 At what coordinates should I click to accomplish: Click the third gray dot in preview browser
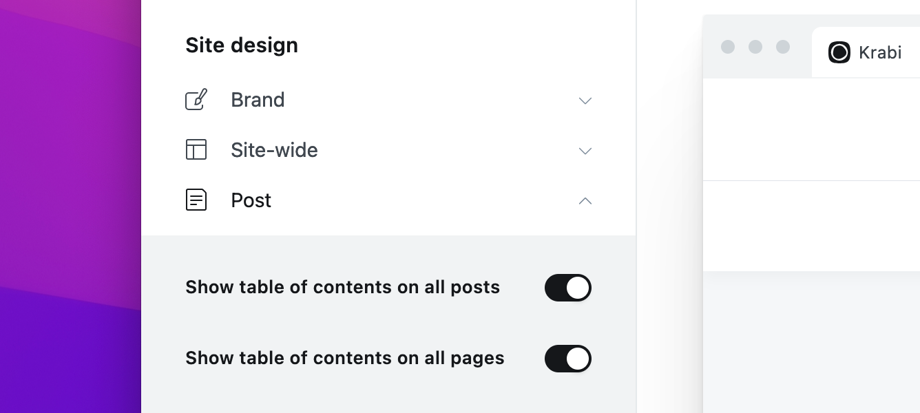click(x=783, y=47)
